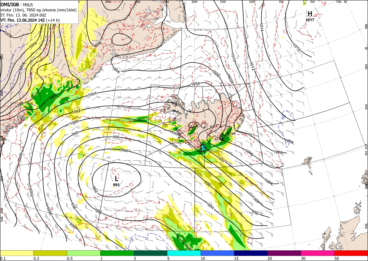Click the '25W' longitude label

pos(166,2)
